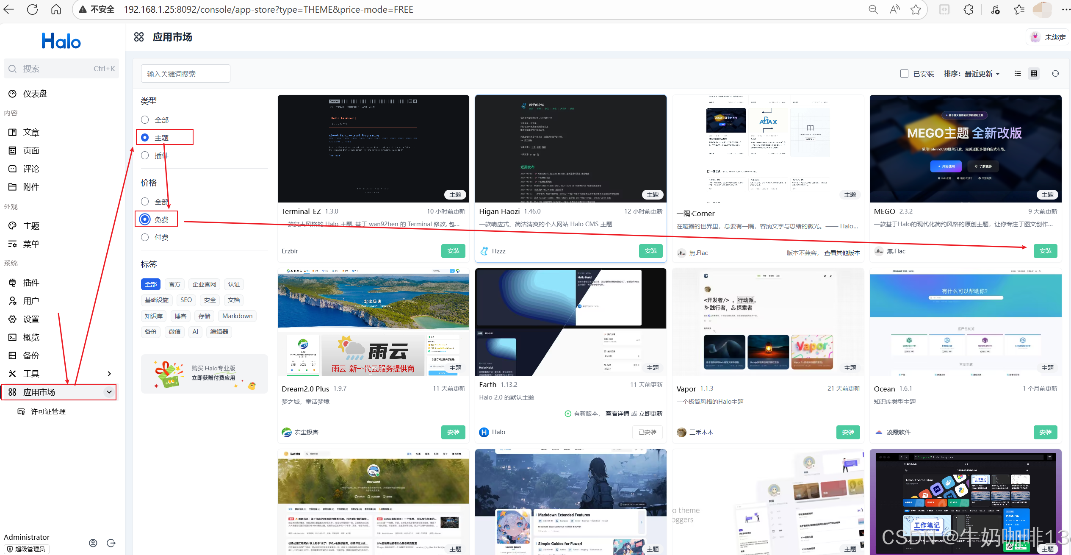Open browser extensions puzzle icon
The image size is (1071, 555).
(x=968, y=9)
